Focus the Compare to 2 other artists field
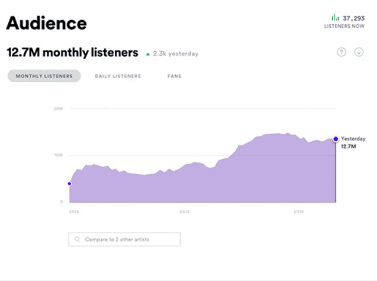Viewport: 377px width, 281px height. click(124, 240)
